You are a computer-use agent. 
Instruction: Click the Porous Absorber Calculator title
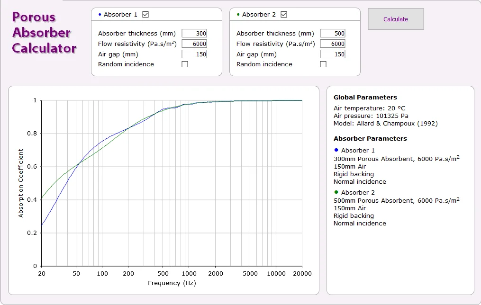[44, 33]
